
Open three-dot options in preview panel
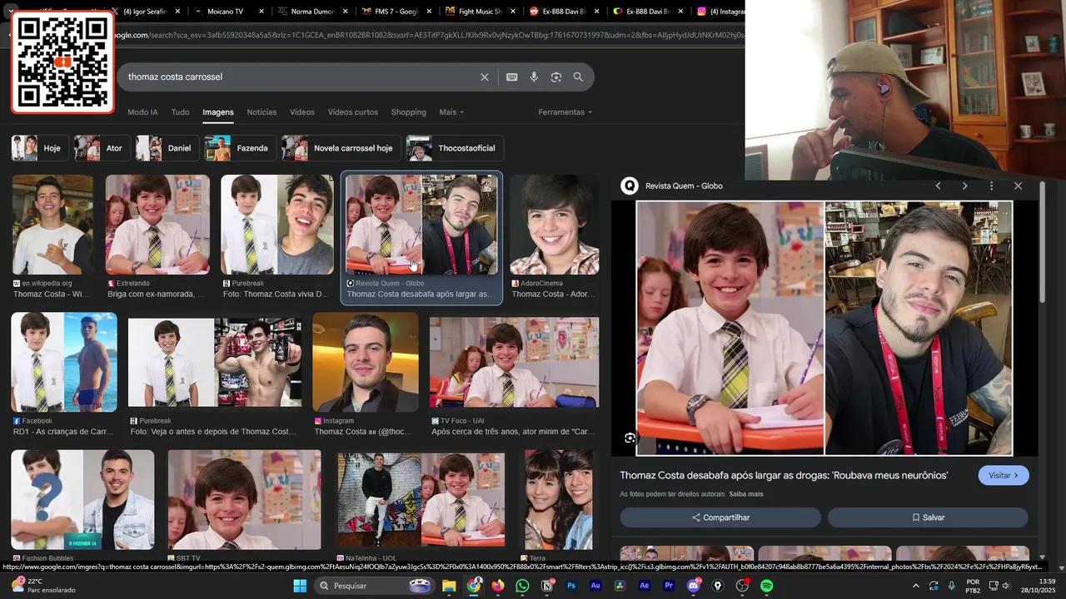(991, 186)
